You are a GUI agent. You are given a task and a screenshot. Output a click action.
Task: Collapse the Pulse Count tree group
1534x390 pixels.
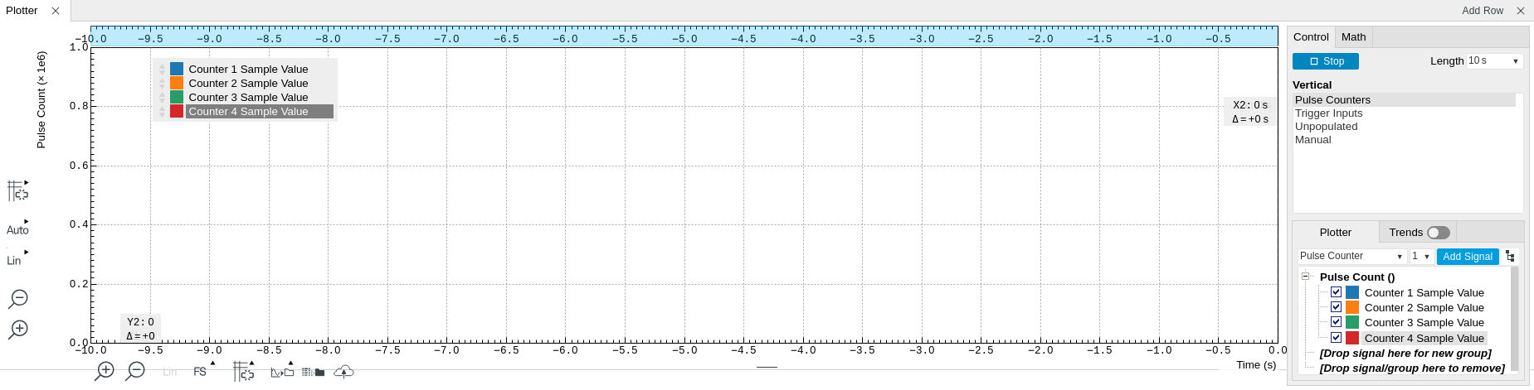click(x=1305, y=277)
